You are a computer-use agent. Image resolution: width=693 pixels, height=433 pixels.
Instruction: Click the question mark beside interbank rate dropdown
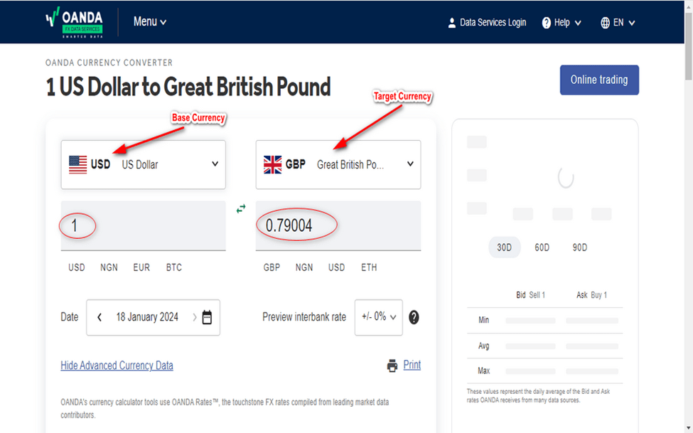[x=414, y=318]
